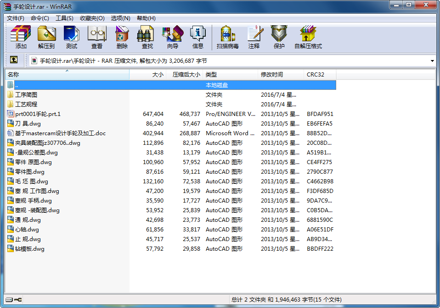The width and height of the screenshot is (440, 308).
Task: Open the 工具(S) menu
Action: 64,18
